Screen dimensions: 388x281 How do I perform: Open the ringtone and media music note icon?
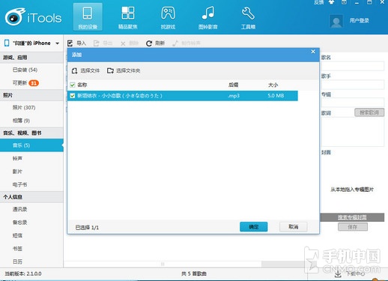point(208,13)
